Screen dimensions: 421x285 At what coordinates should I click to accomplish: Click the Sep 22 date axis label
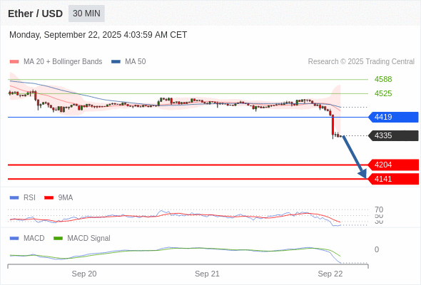330,274
